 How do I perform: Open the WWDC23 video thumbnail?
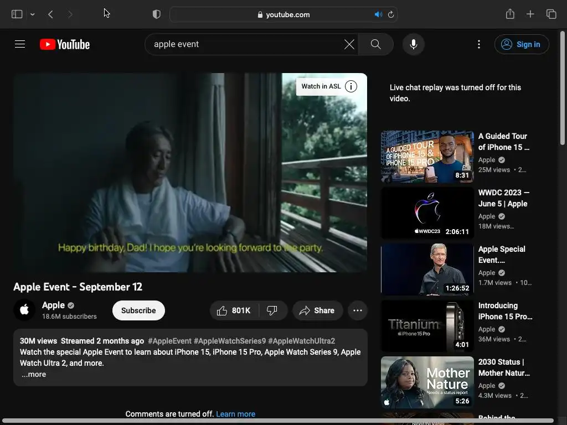coord(427,213)
